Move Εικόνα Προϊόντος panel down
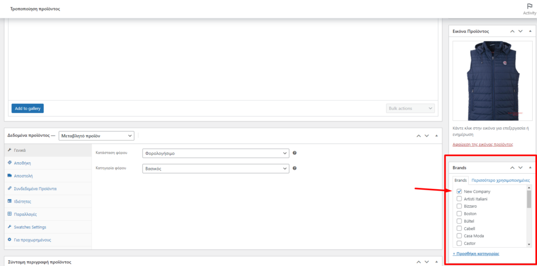This screenshot has width=537, height=266. [520, 31]
